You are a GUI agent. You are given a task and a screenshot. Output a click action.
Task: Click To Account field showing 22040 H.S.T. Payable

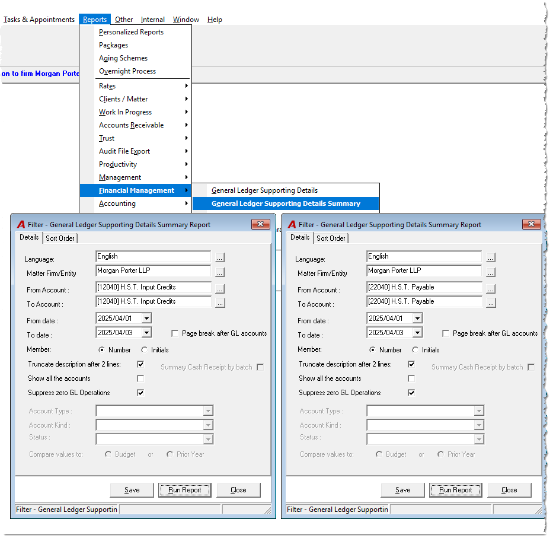pos(424,301)
